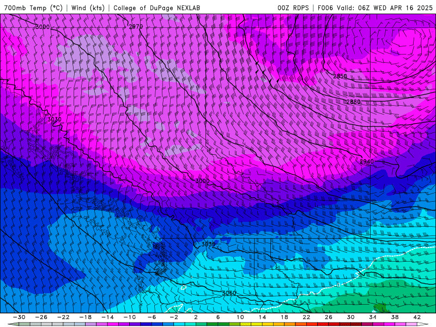The width and height of the screenshot is (436, 327).
Task: Click the -22 value on the temperature scale
Action: coord(63,317)
